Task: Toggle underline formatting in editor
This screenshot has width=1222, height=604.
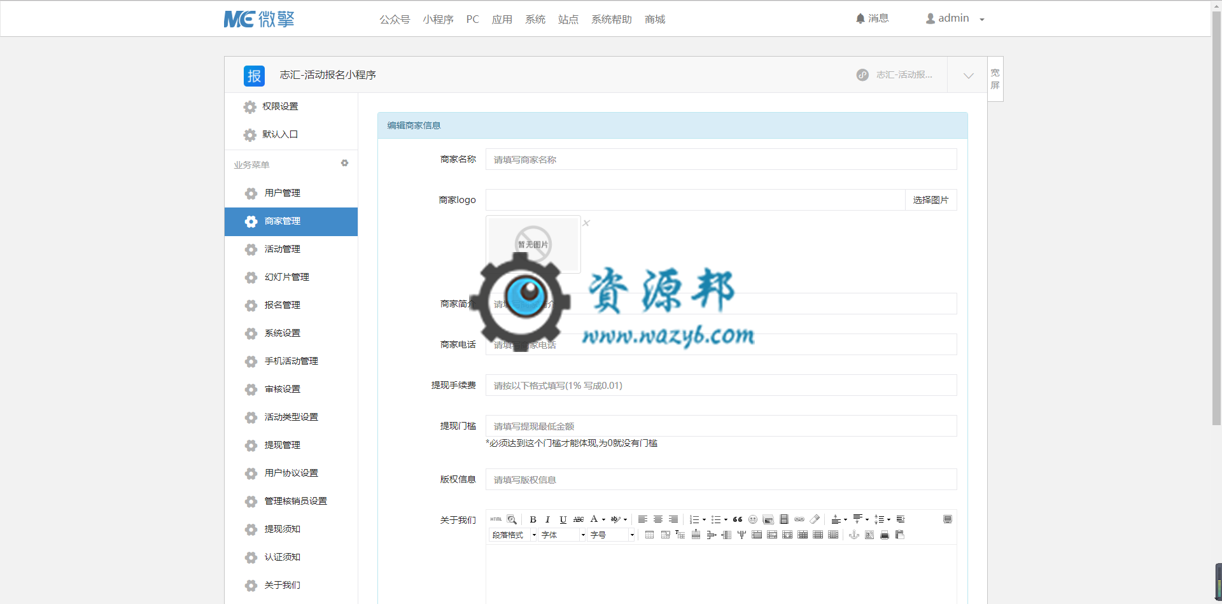Action: (563, 519)
